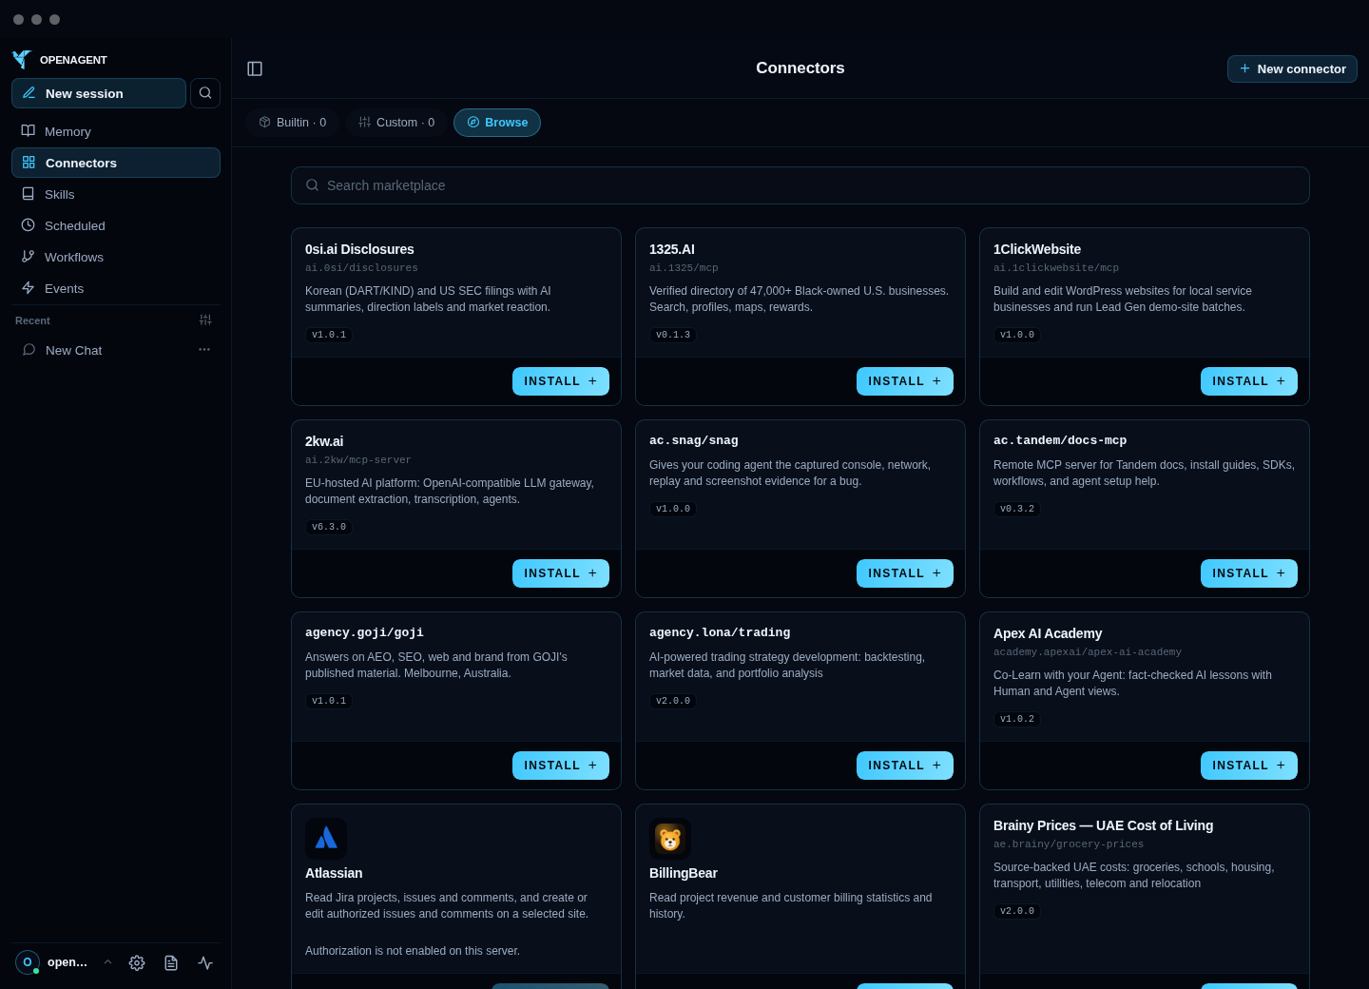This screenshot has height=989, width=1369.
Task: Switch to the Builtin tab
Action: click(293, 123)
